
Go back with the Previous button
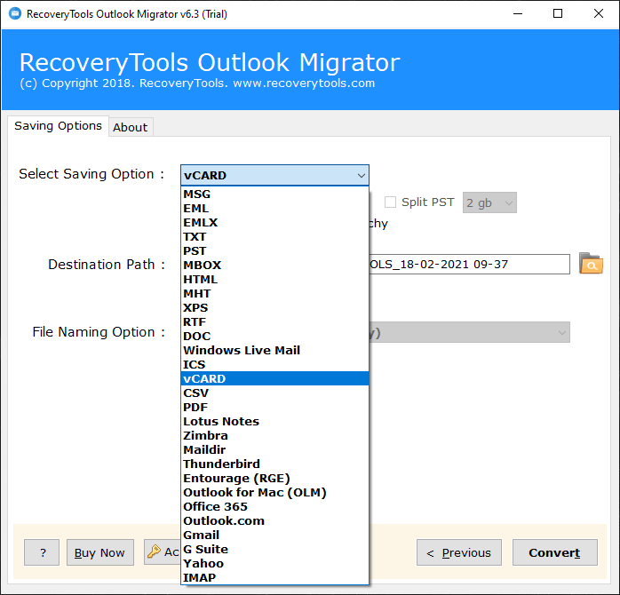coord(459,552)
